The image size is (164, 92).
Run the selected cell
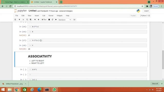click(44, 20)
